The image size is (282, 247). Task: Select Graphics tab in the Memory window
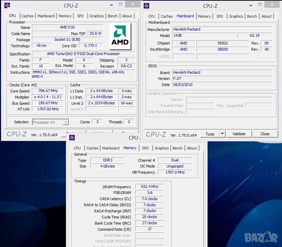(x=162, y=148)
